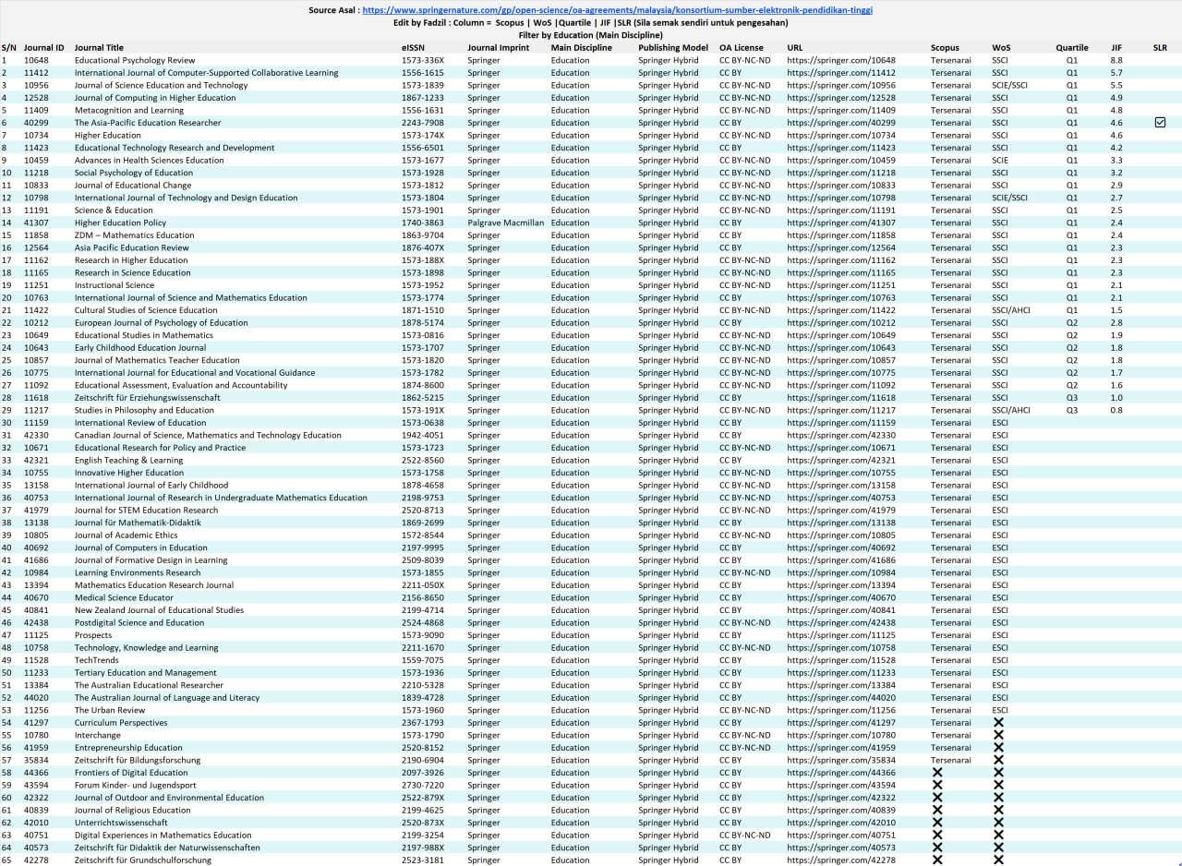Click Quartile 'Q3' for Studies in Philosophy and Education

tap(1072, 410)
